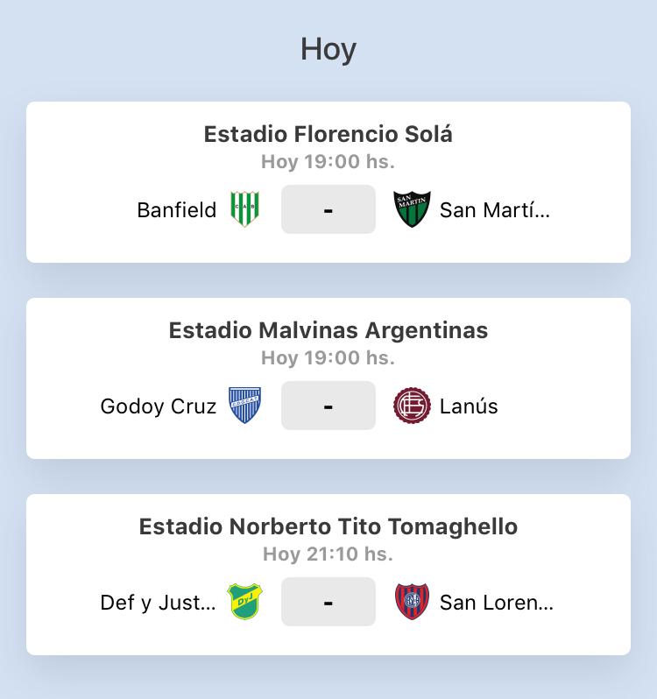The width and height of the screenshot is (657, 699).
Task: Click the San Martín team crest
Action: (x=412, y=209)
